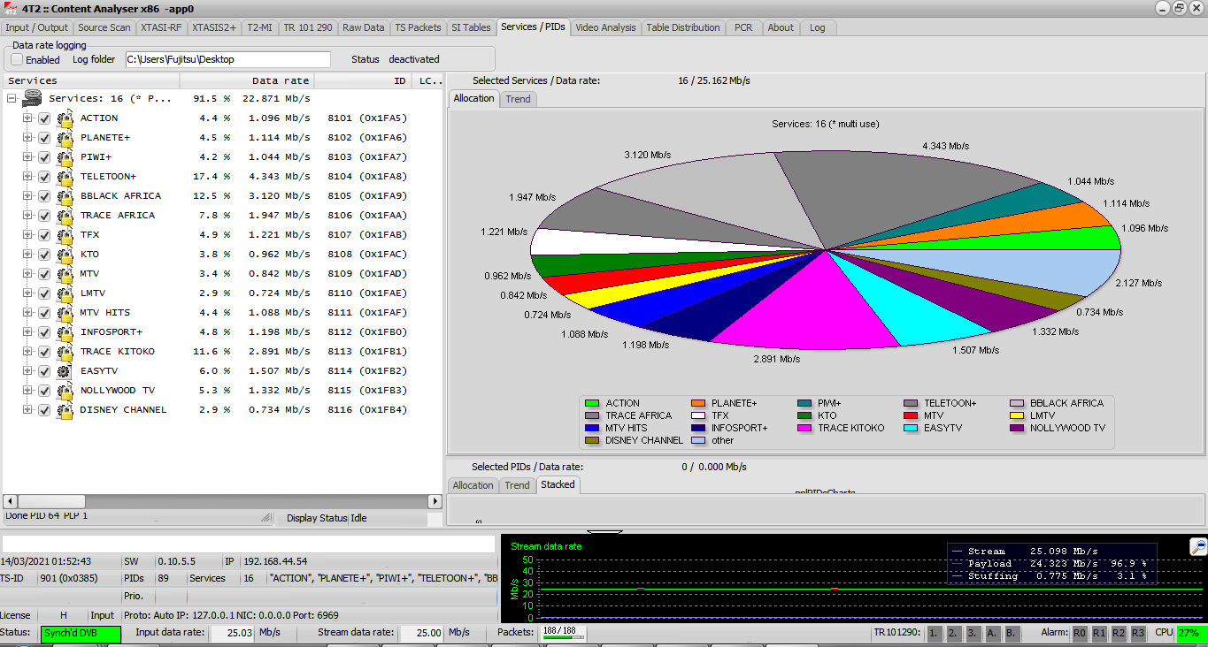Expand the PLANETE+ tree node
This screenshot has width=1208, height=647.
[27, 138]
